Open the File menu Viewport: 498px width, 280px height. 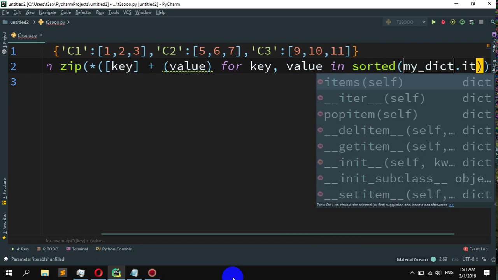[5, 12]
